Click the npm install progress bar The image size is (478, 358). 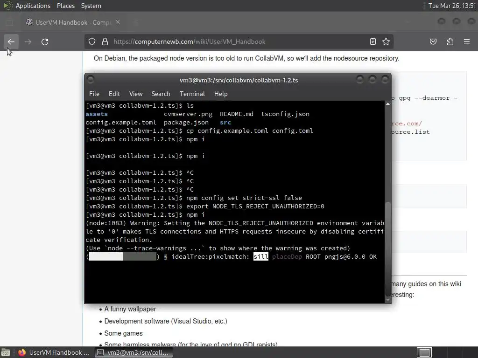[123, 257]
